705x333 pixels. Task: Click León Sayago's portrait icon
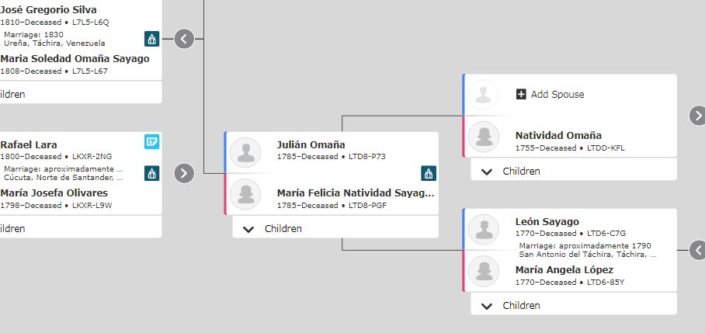pos(484,230)
